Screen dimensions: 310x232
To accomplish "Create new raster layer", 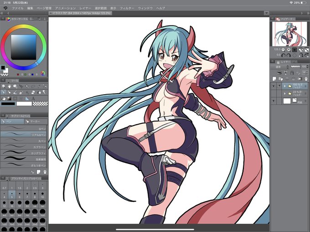I will pos(274,79).
